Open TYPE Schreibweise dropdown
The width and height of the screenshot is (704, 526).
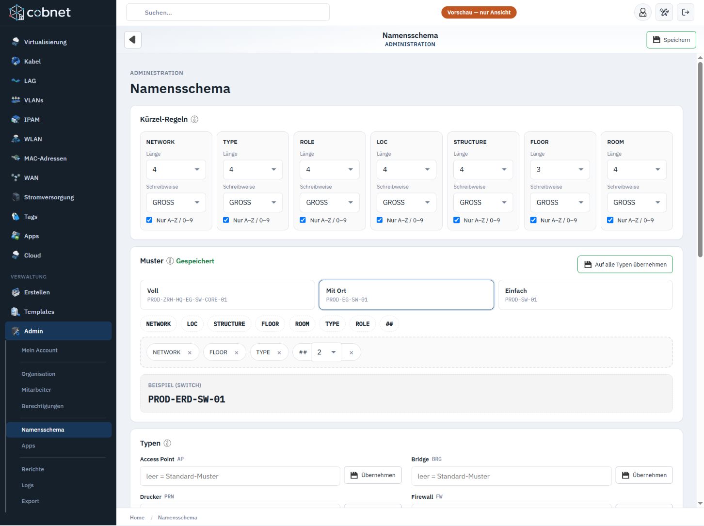click(253, 202)
